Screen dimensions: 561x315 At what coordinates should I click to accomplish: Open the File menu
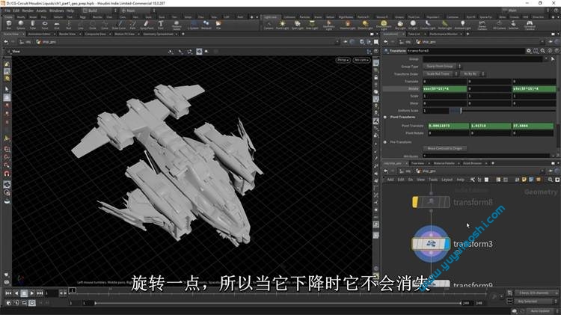coord(7,10)
